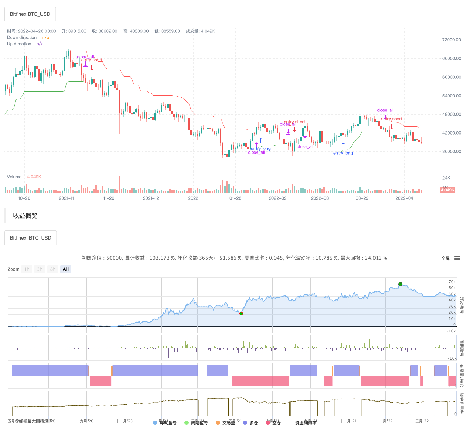The width and height of the screenshot is (467, 430).
Task: Hide the 空仓 short position series
Action: (x=273, y=423)
